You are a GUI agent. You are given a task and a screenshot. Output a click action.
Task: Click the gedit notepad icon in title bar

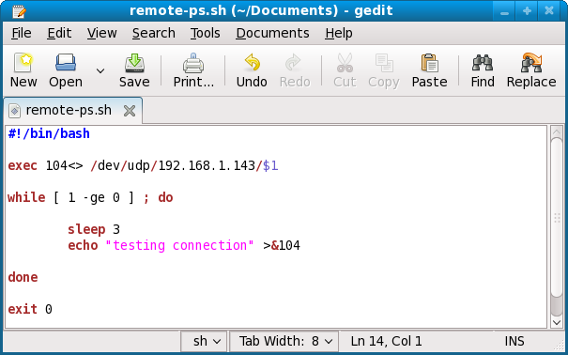click(x=19, y=11)
